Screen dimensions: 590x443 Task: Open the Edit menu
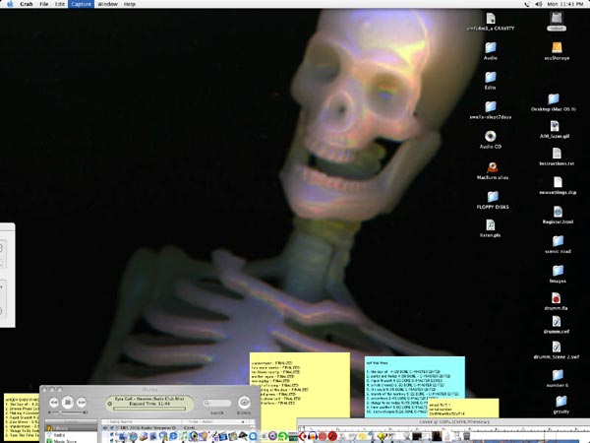tap(60, 4)
